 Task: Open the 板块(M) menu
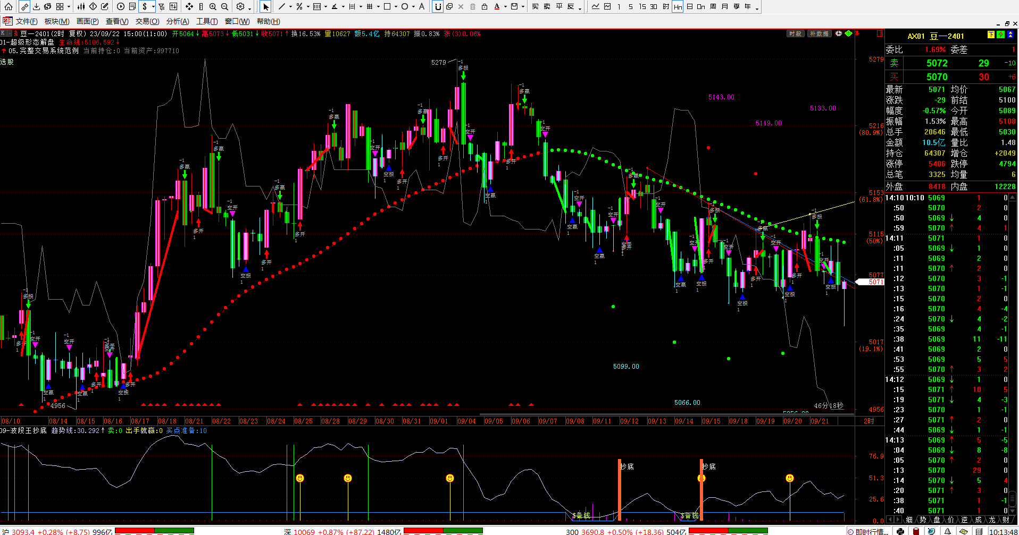[x=57, y=21]
